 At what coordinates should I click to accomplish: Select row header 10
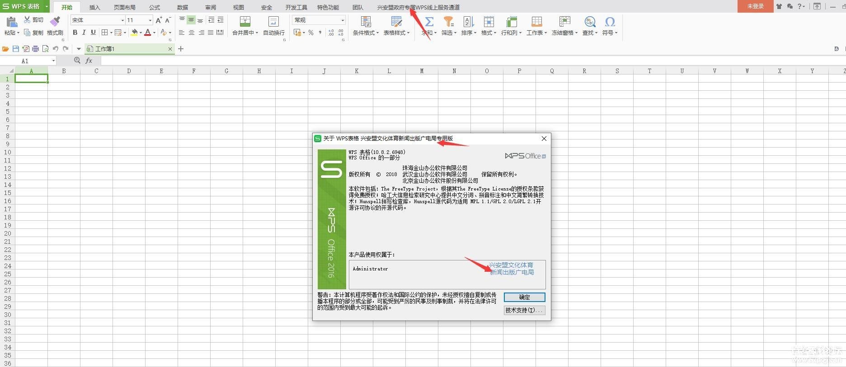pyautogui.click(x=7, y=152)
